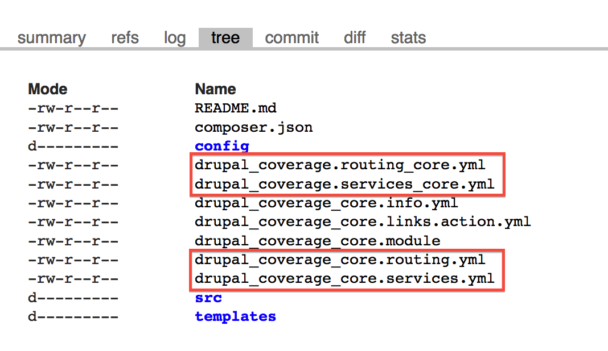Click the mode text for config directory
Viewport: 608px width, 351px height.
73,147
